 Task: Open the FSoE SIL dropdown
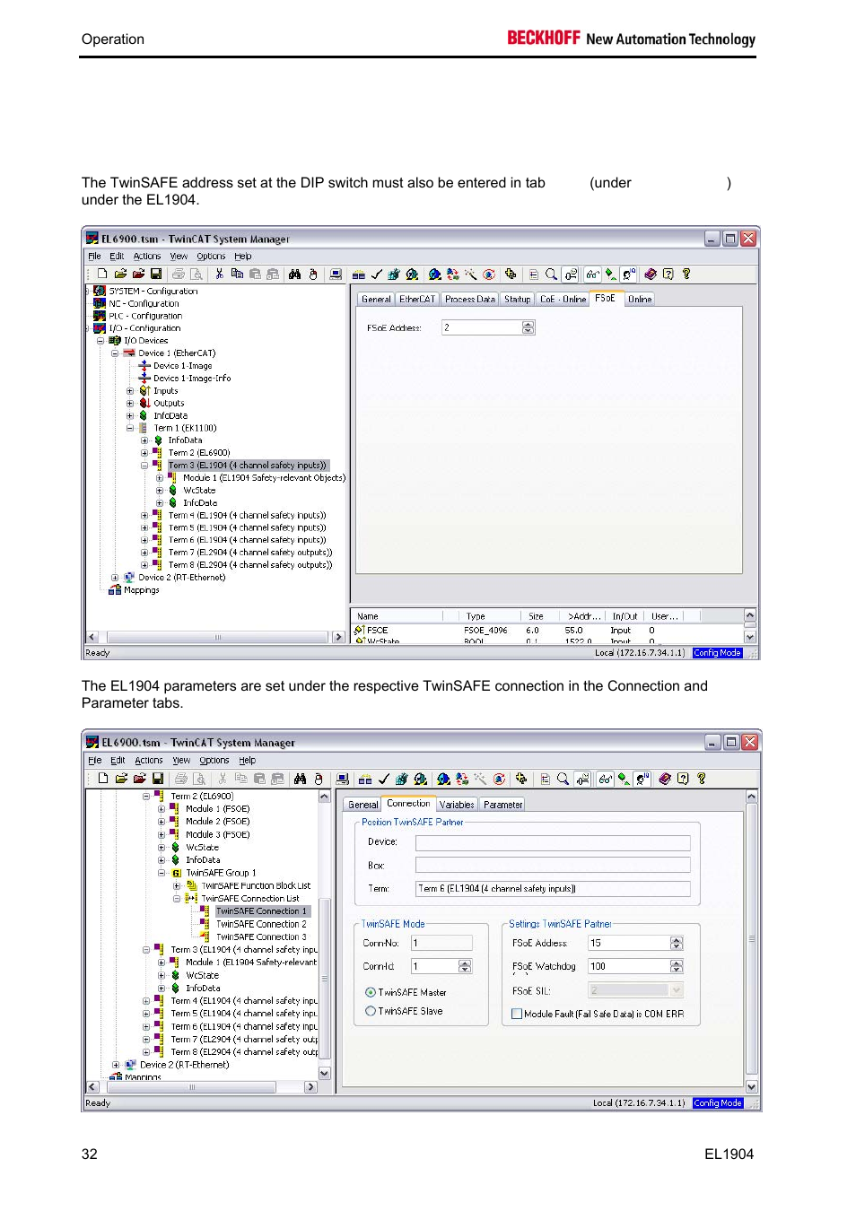(x=676, y=990)
